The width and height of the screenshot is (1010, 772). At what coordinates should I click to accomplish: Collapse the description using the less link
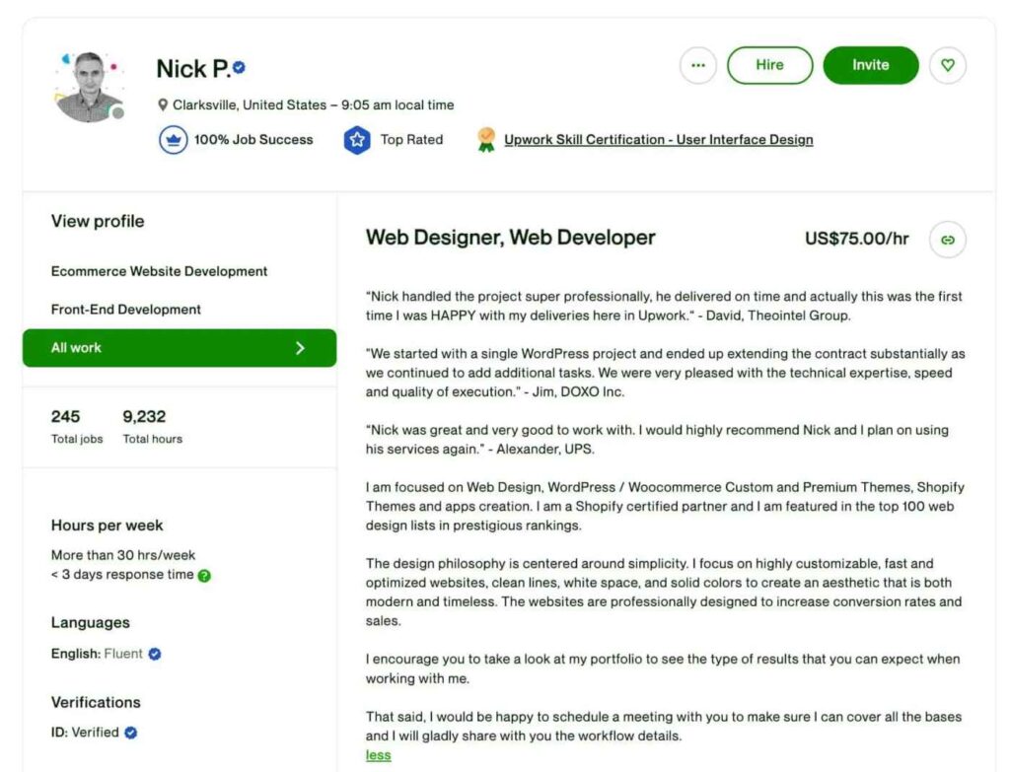377,755
